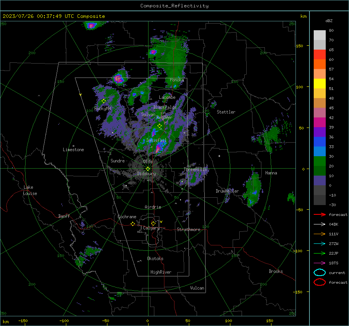Click the orange 111V arrow in the legend
Image resolution: width=349 pixels, height=326 pixels.
click(x=320, y=234)
